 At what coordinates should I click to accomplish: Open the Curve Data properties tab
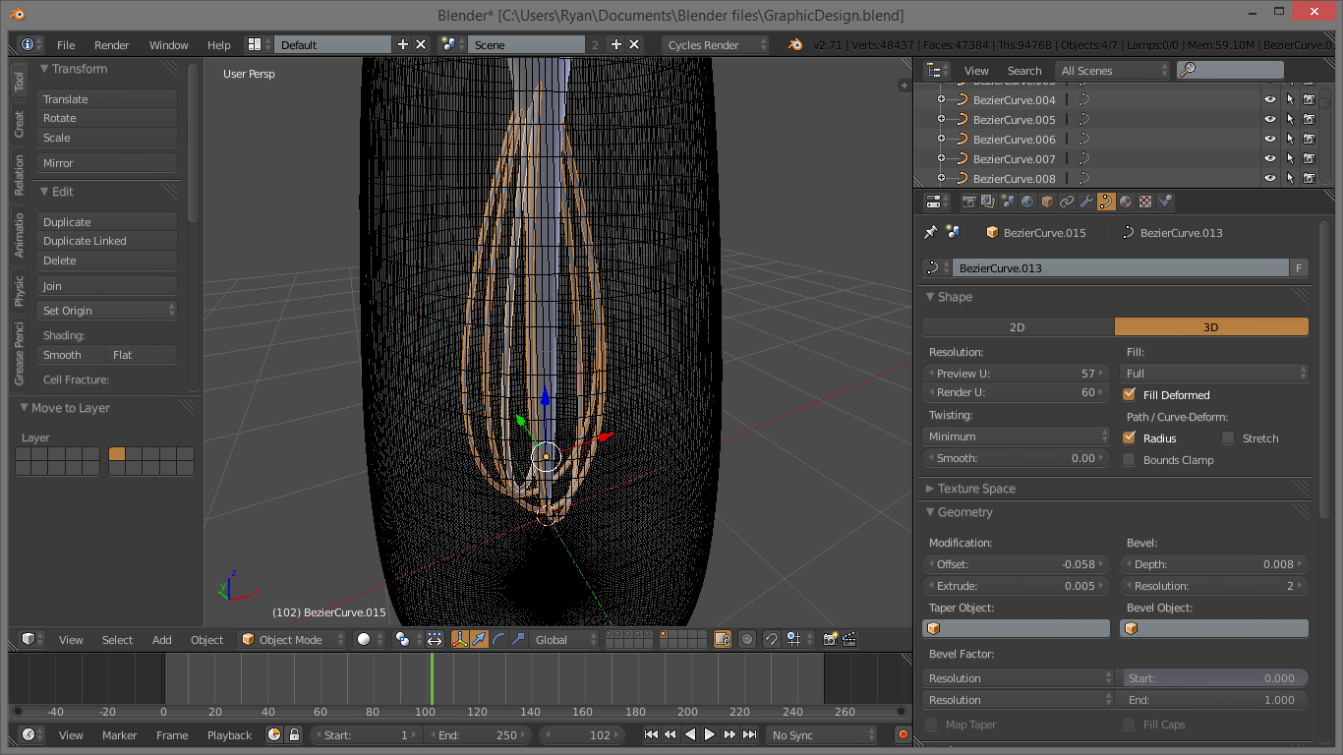(x=1106, y=202)
